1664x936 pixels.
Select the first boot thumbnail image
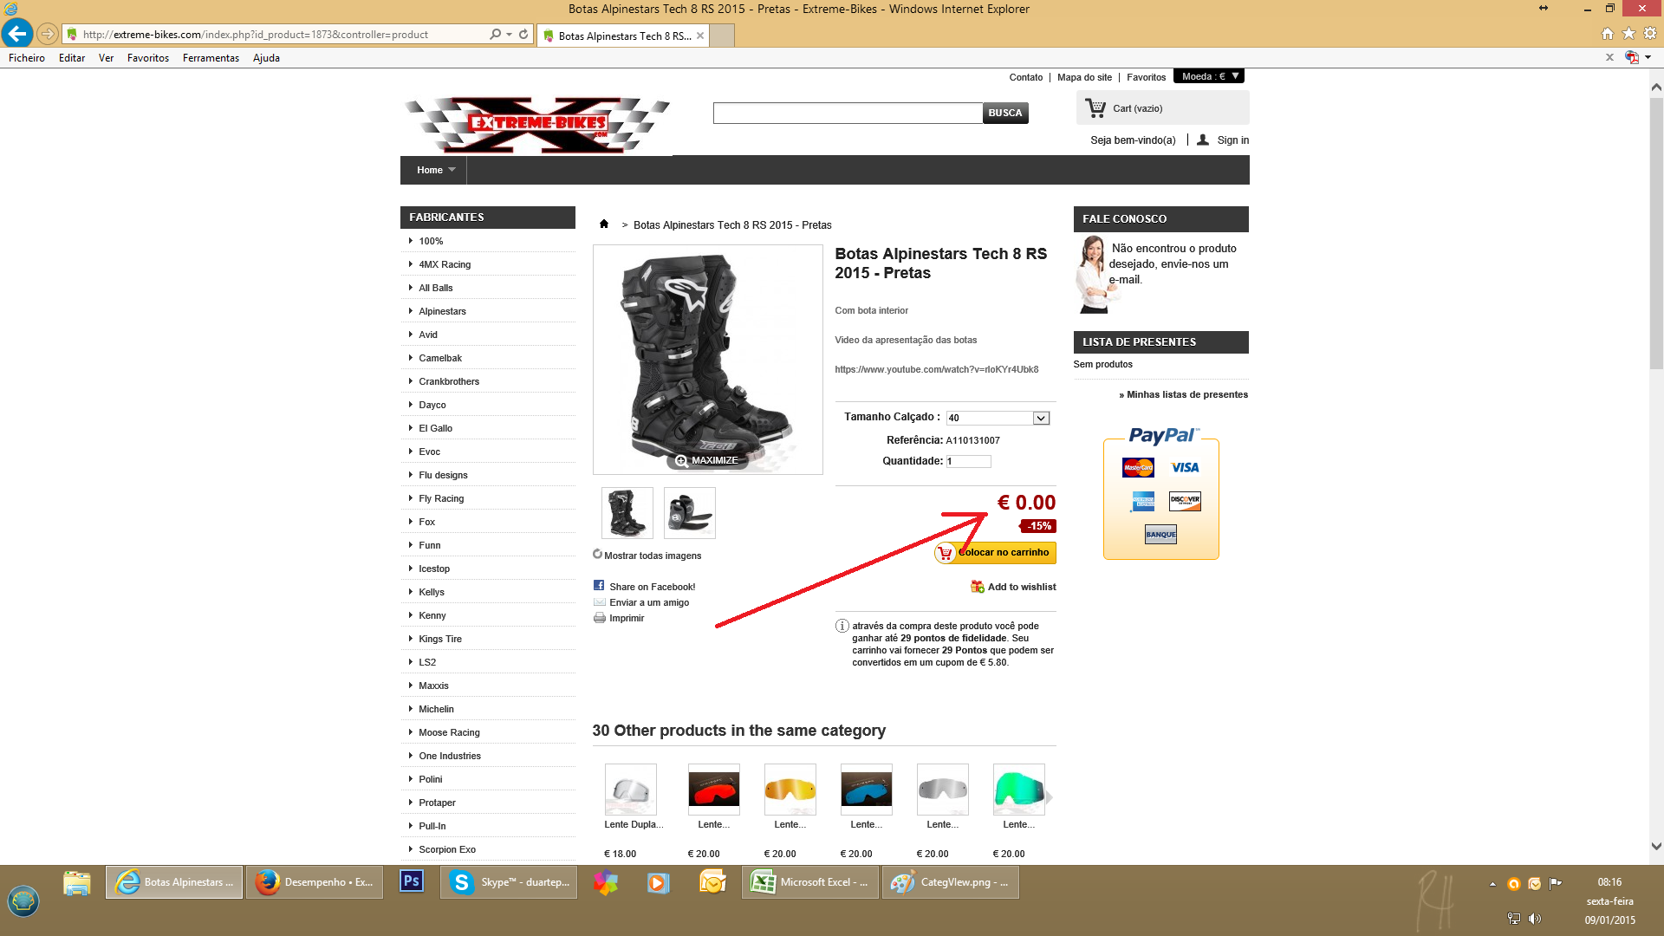pyautogui.click(x=627, y=513)
